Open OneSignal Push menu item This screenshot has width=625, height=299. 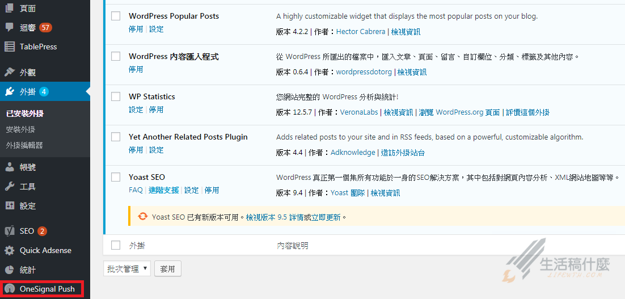47,289
